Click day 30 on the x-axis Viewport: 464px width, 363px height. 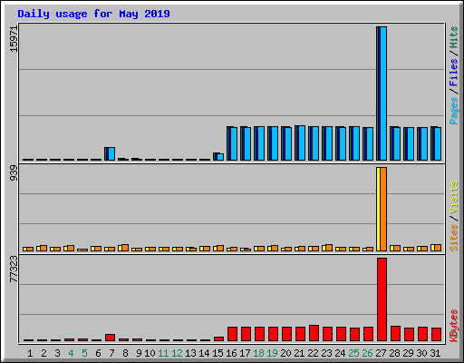[x=421, y=353]
